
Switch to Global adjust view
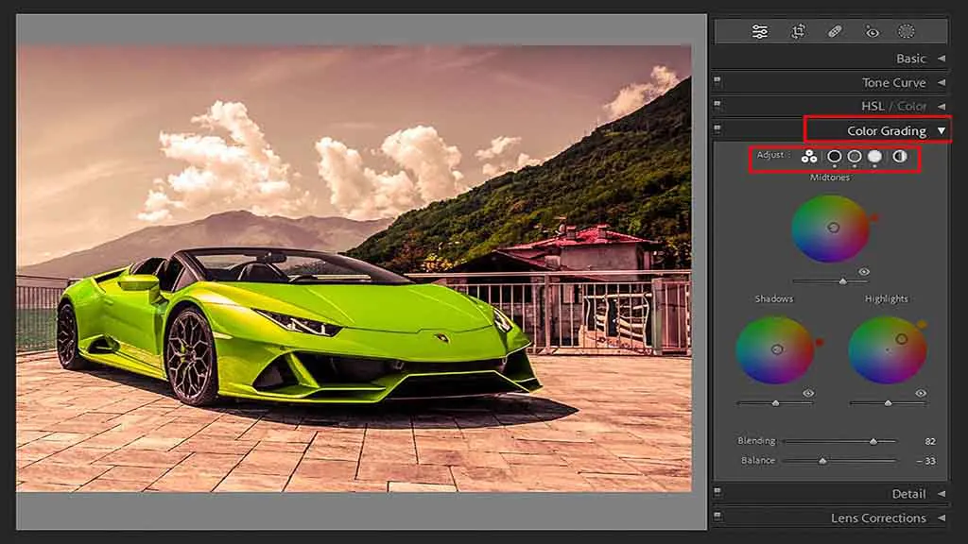tap(900, 157)
